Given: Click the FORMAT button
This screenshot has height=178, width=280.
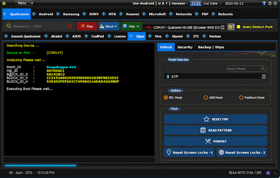Looking at the screenshot, I should coord(216,141).
